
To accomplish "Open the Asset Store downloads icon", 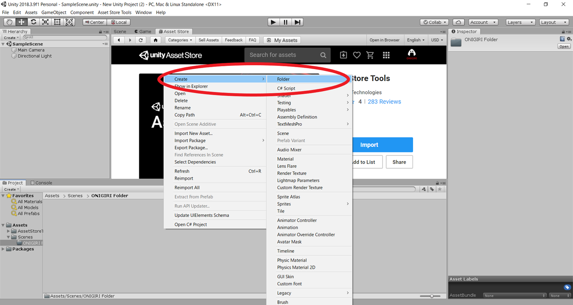I will coord(343,55).
